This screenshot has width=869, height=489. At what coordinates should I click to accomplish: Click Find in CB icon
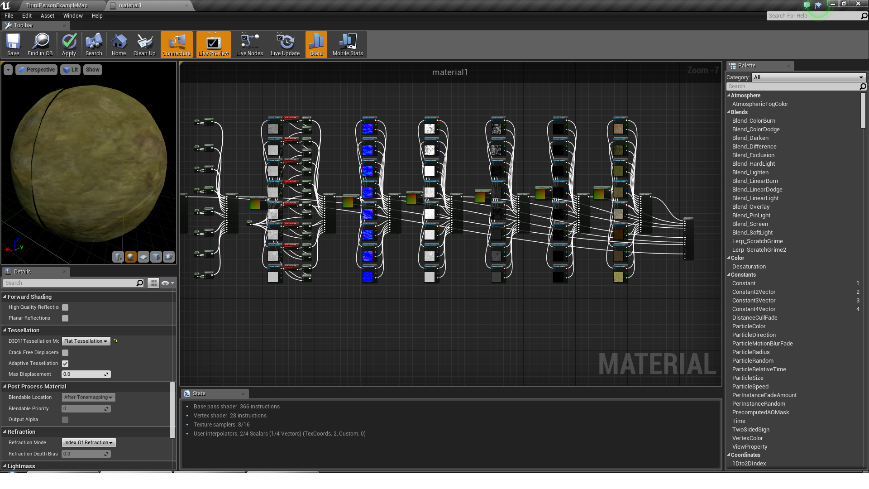(40, 44)
